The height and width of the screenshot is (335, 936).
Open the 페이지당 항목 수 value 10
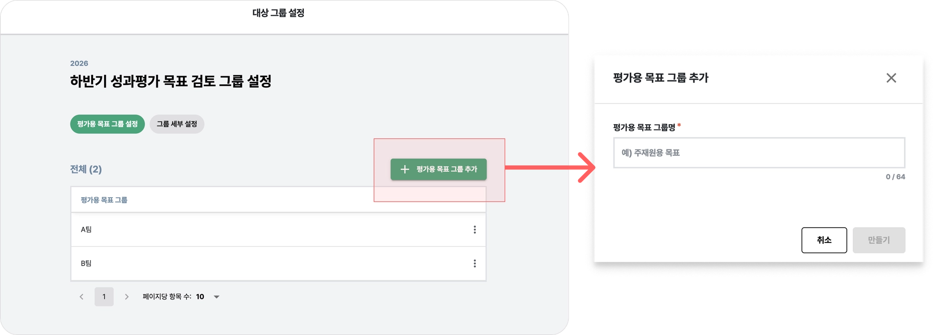click(x=200, y=297)
